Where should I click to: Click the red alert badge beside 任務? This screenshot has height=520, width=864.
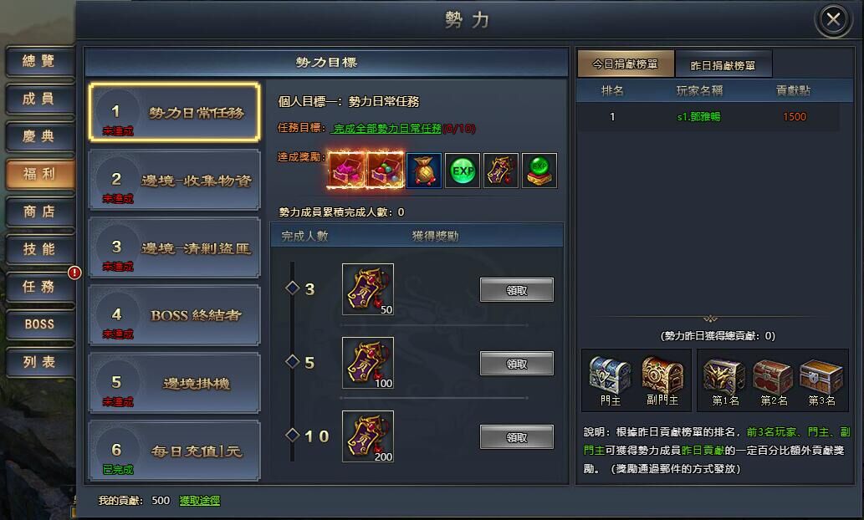pos(74,272)
